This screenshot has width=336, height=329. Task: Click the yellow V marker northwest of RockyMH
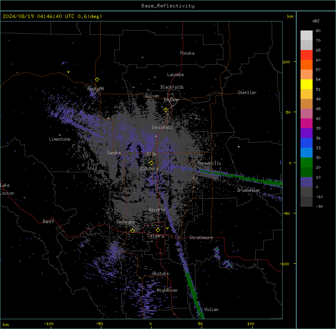pos(68,72)
